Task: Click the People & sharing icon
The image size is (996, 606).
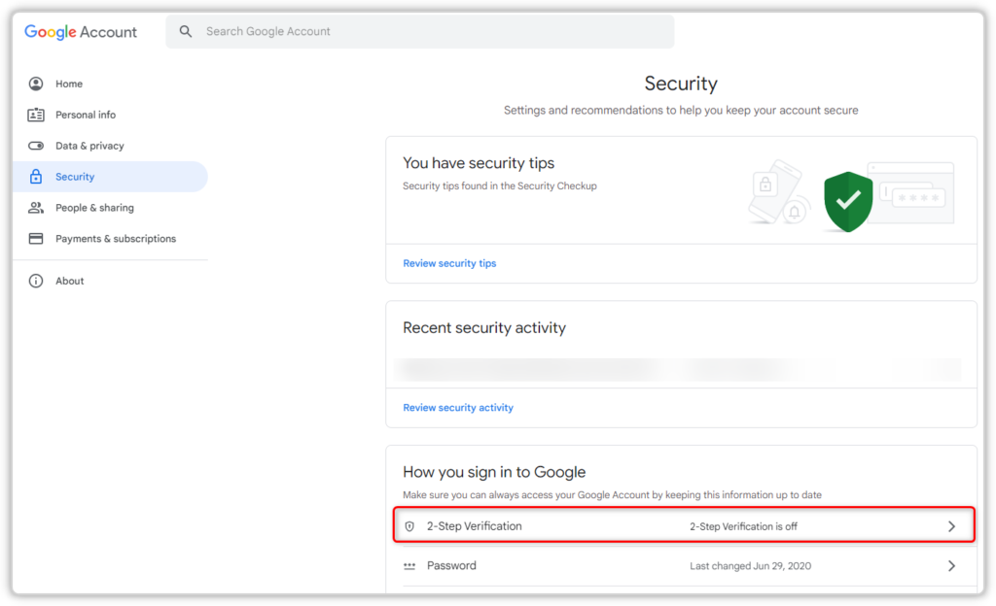Action: coord(36,207)
